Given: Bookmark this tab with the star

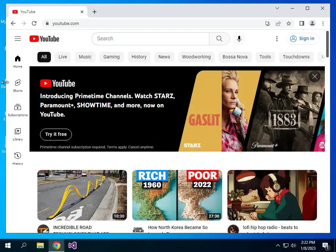Looking at the screenshot, I should point(289,23).
